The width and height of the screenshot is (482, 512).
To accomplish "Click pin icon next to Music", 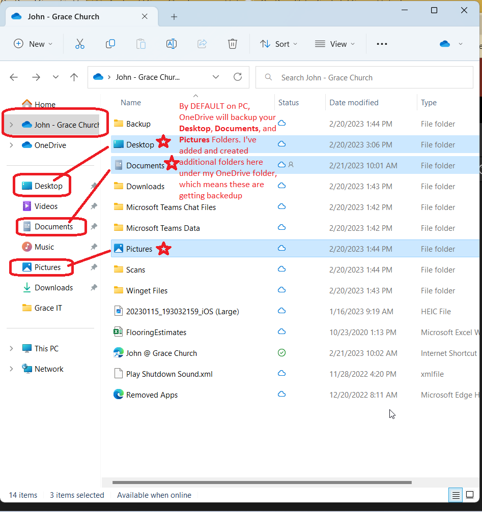I will pos(94,247).
